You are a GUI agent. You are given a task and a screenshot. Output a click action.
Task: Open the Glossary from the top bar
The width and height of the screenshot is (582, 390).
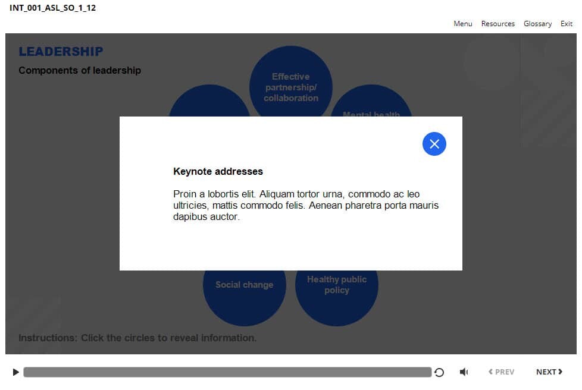[537, 24]
